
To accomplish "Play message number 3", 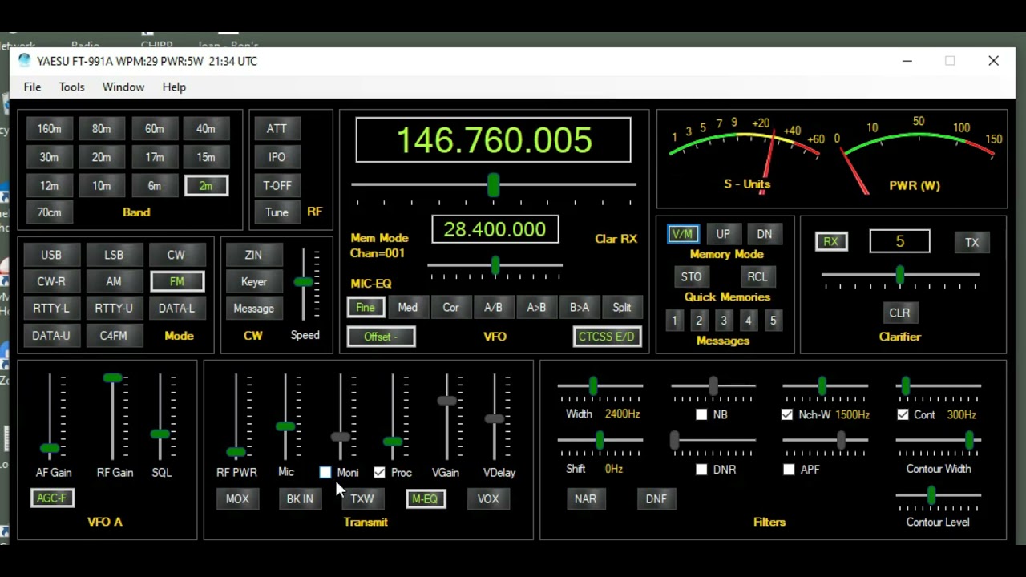I will point(724,321).
